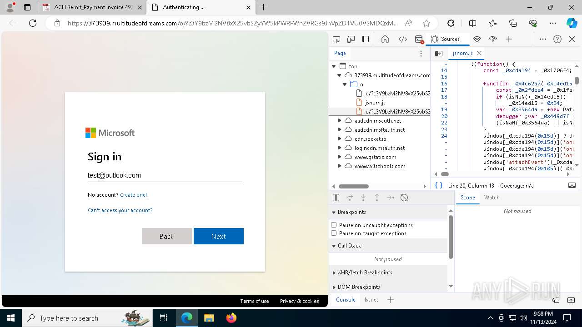Click the Create one! link

[x=133, y=195]
